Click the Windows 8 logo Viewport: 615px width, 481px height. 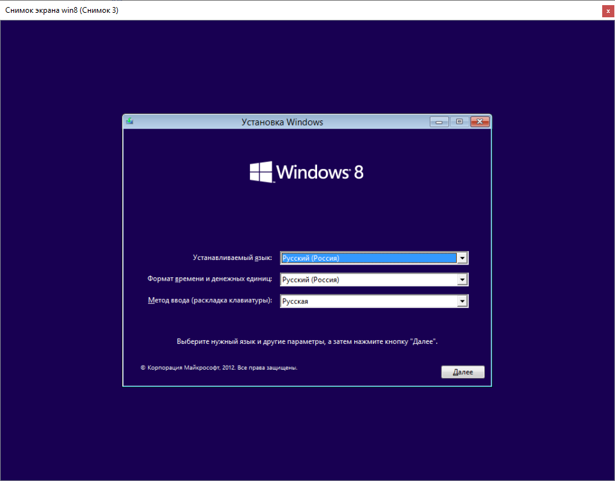307,172
